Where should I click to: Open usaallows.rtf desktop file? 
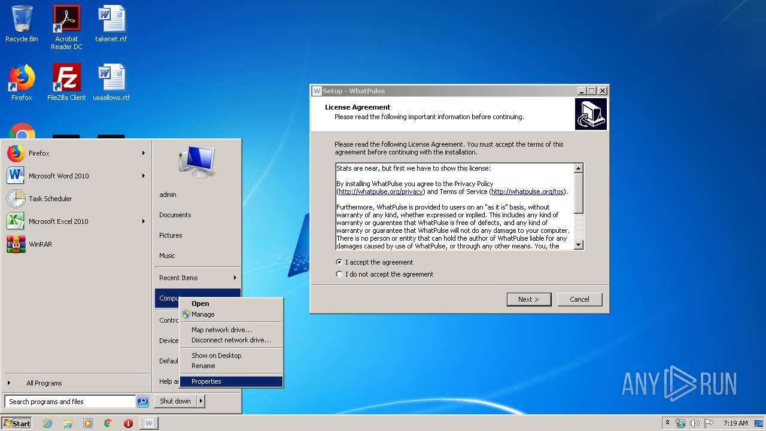tap(111, 83)
